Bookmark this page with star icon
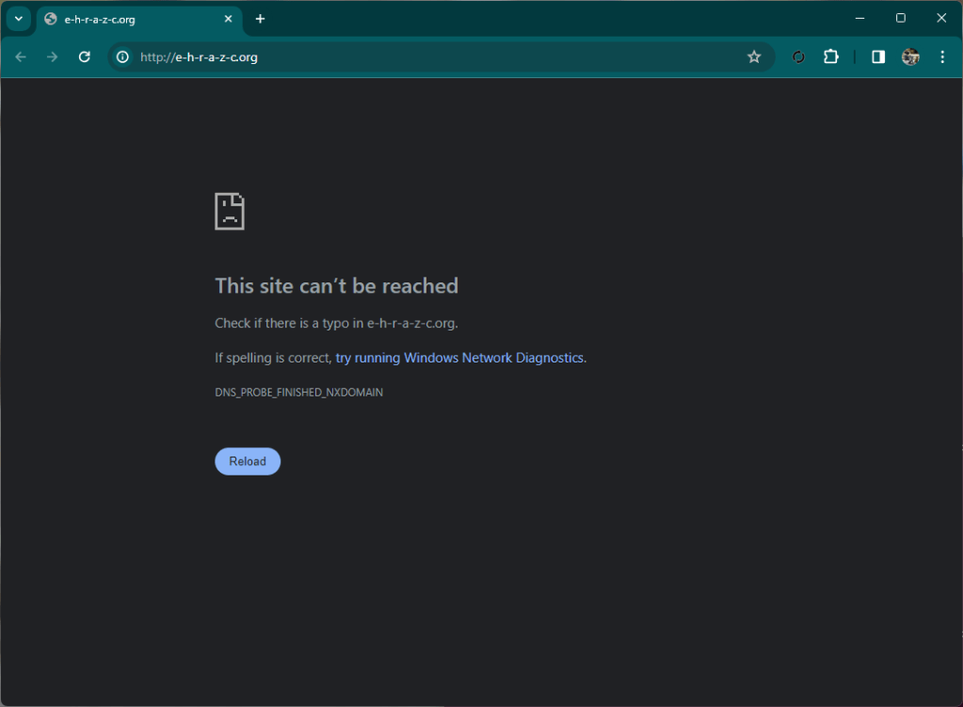This screenshot has width=963, height=707. 754,57
